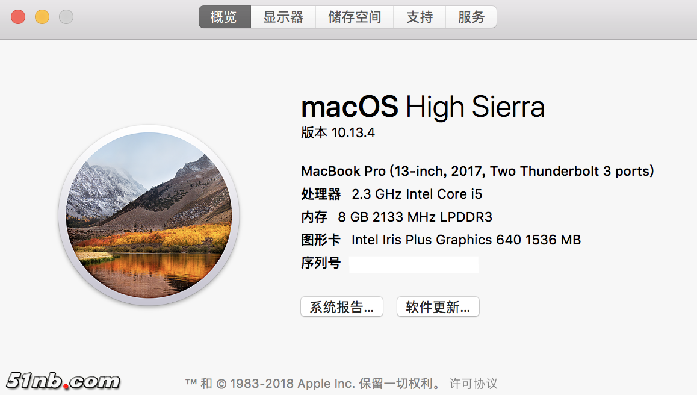Open the 显示器 tab
Image resolution: width=697 pixels, height=395 pixels.
point(283,17)
